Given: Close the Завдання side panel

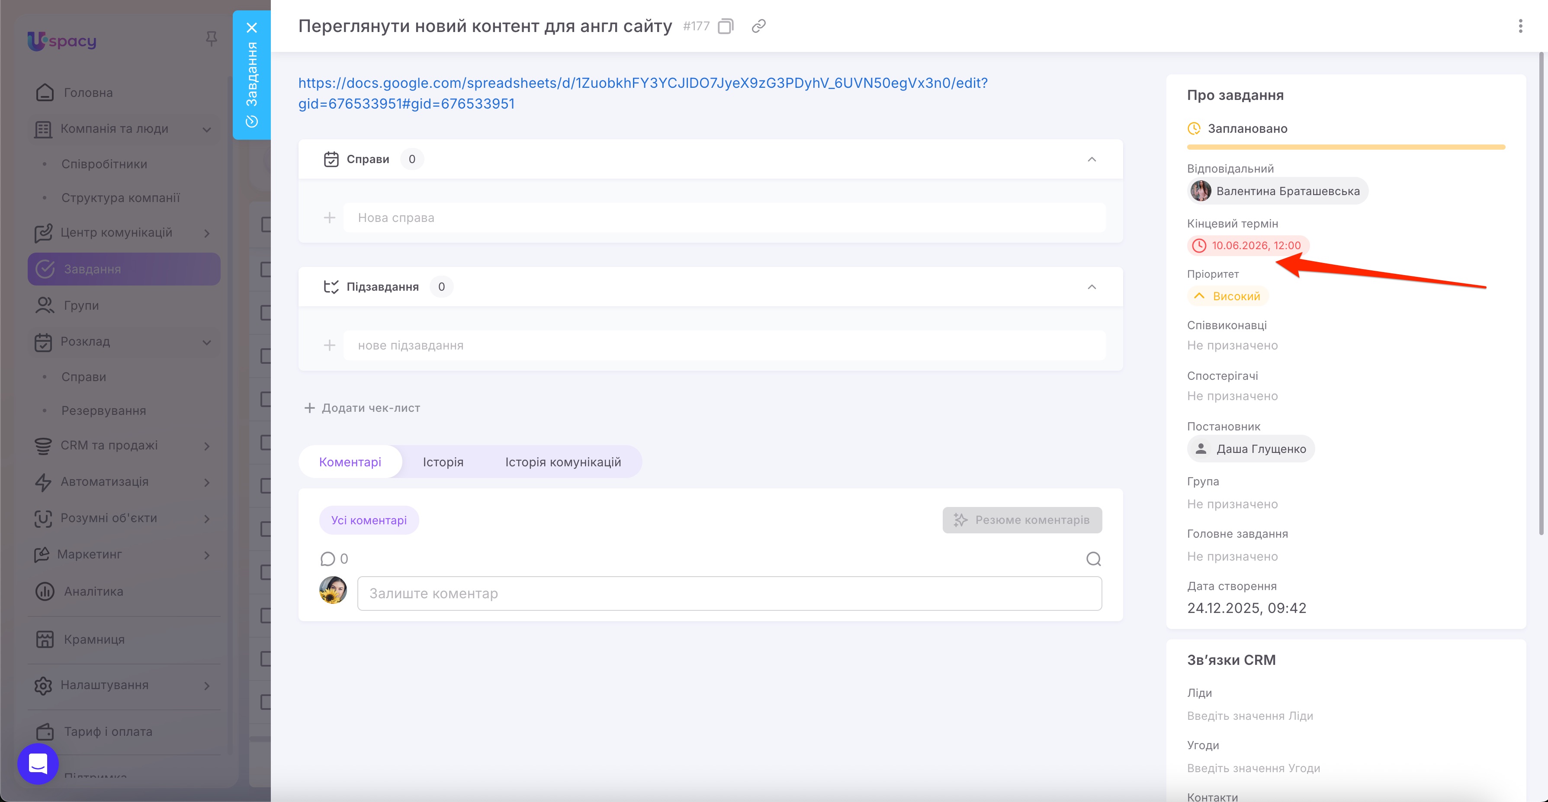Looking at the screenshot, I should (251, 28).
